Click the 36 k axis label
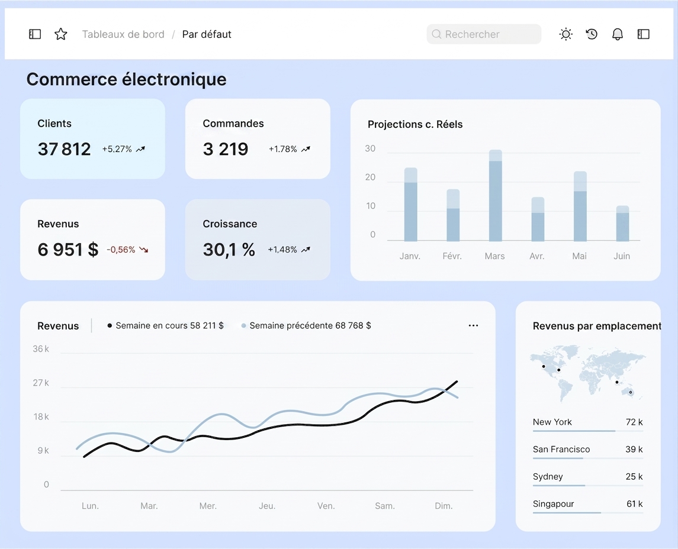The image size is (678, 549). click(41, 348)
